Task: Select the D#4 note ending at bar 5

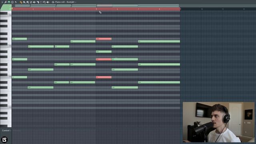Action: [x=82, y=82]
